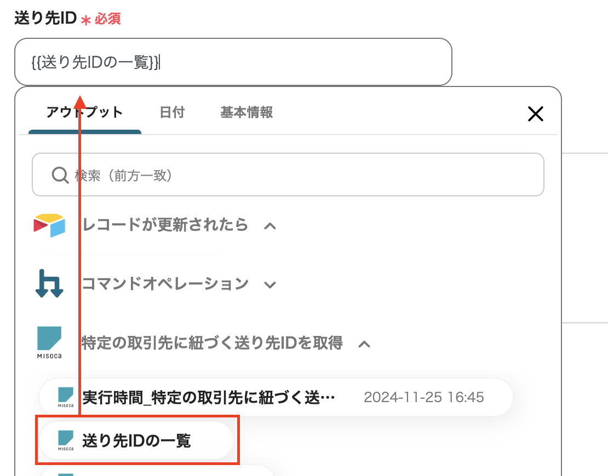Click Misoca icon in 実行時間 row

66,397
